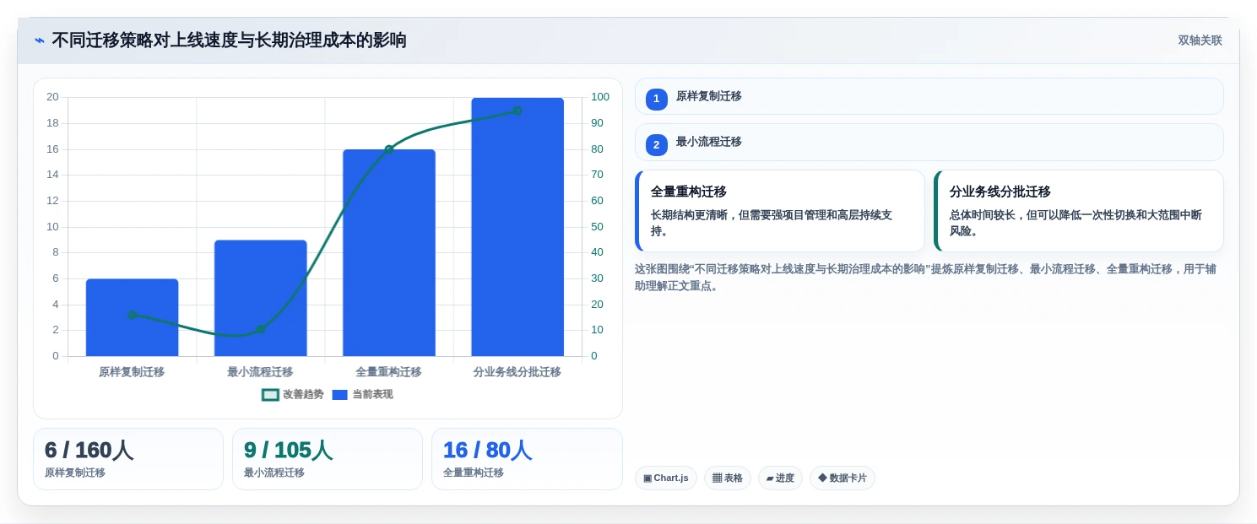This screenshot has height=524, width=1257.
Task: Click trend line point over 最小流程迁移
Action: click(260, 329)
